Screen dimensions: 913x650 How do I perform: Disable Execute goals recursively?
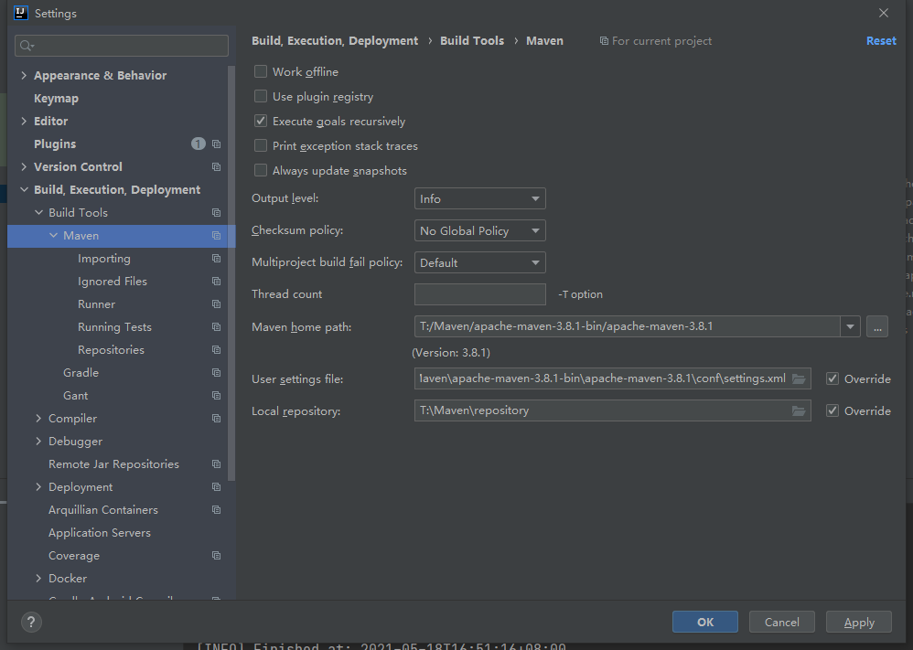(261, 121)
